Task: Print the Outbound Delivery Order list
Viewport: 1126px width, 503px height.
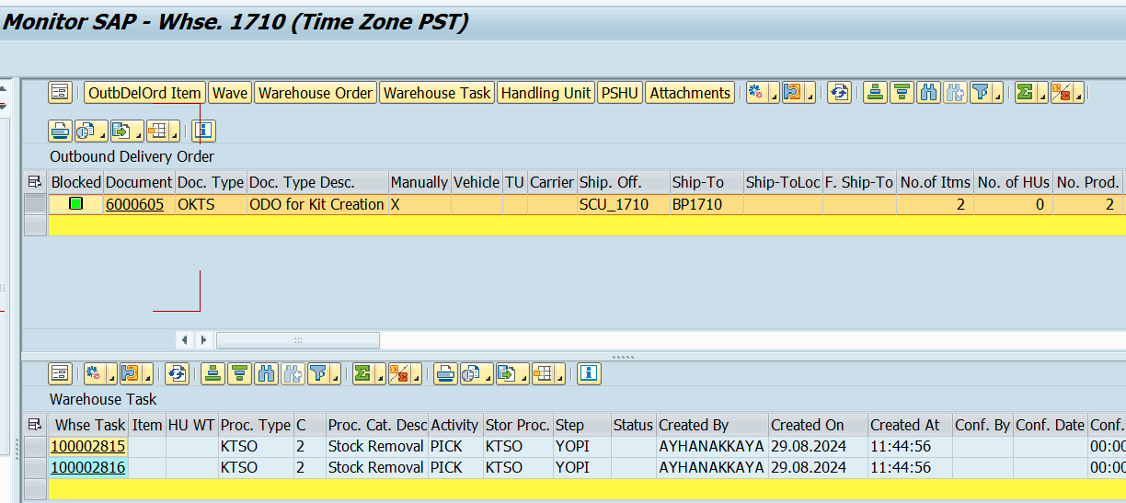Action: point(61,130)
